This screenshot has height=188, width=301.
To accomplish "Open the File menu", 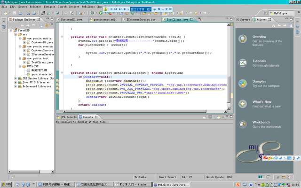I will pyautogui.click(x=4, y=7).
